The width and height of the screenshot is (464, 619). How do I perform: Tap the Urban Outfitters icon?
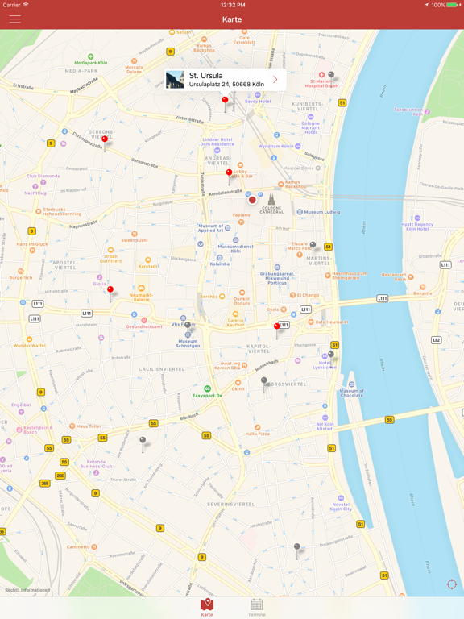point(111,250)
